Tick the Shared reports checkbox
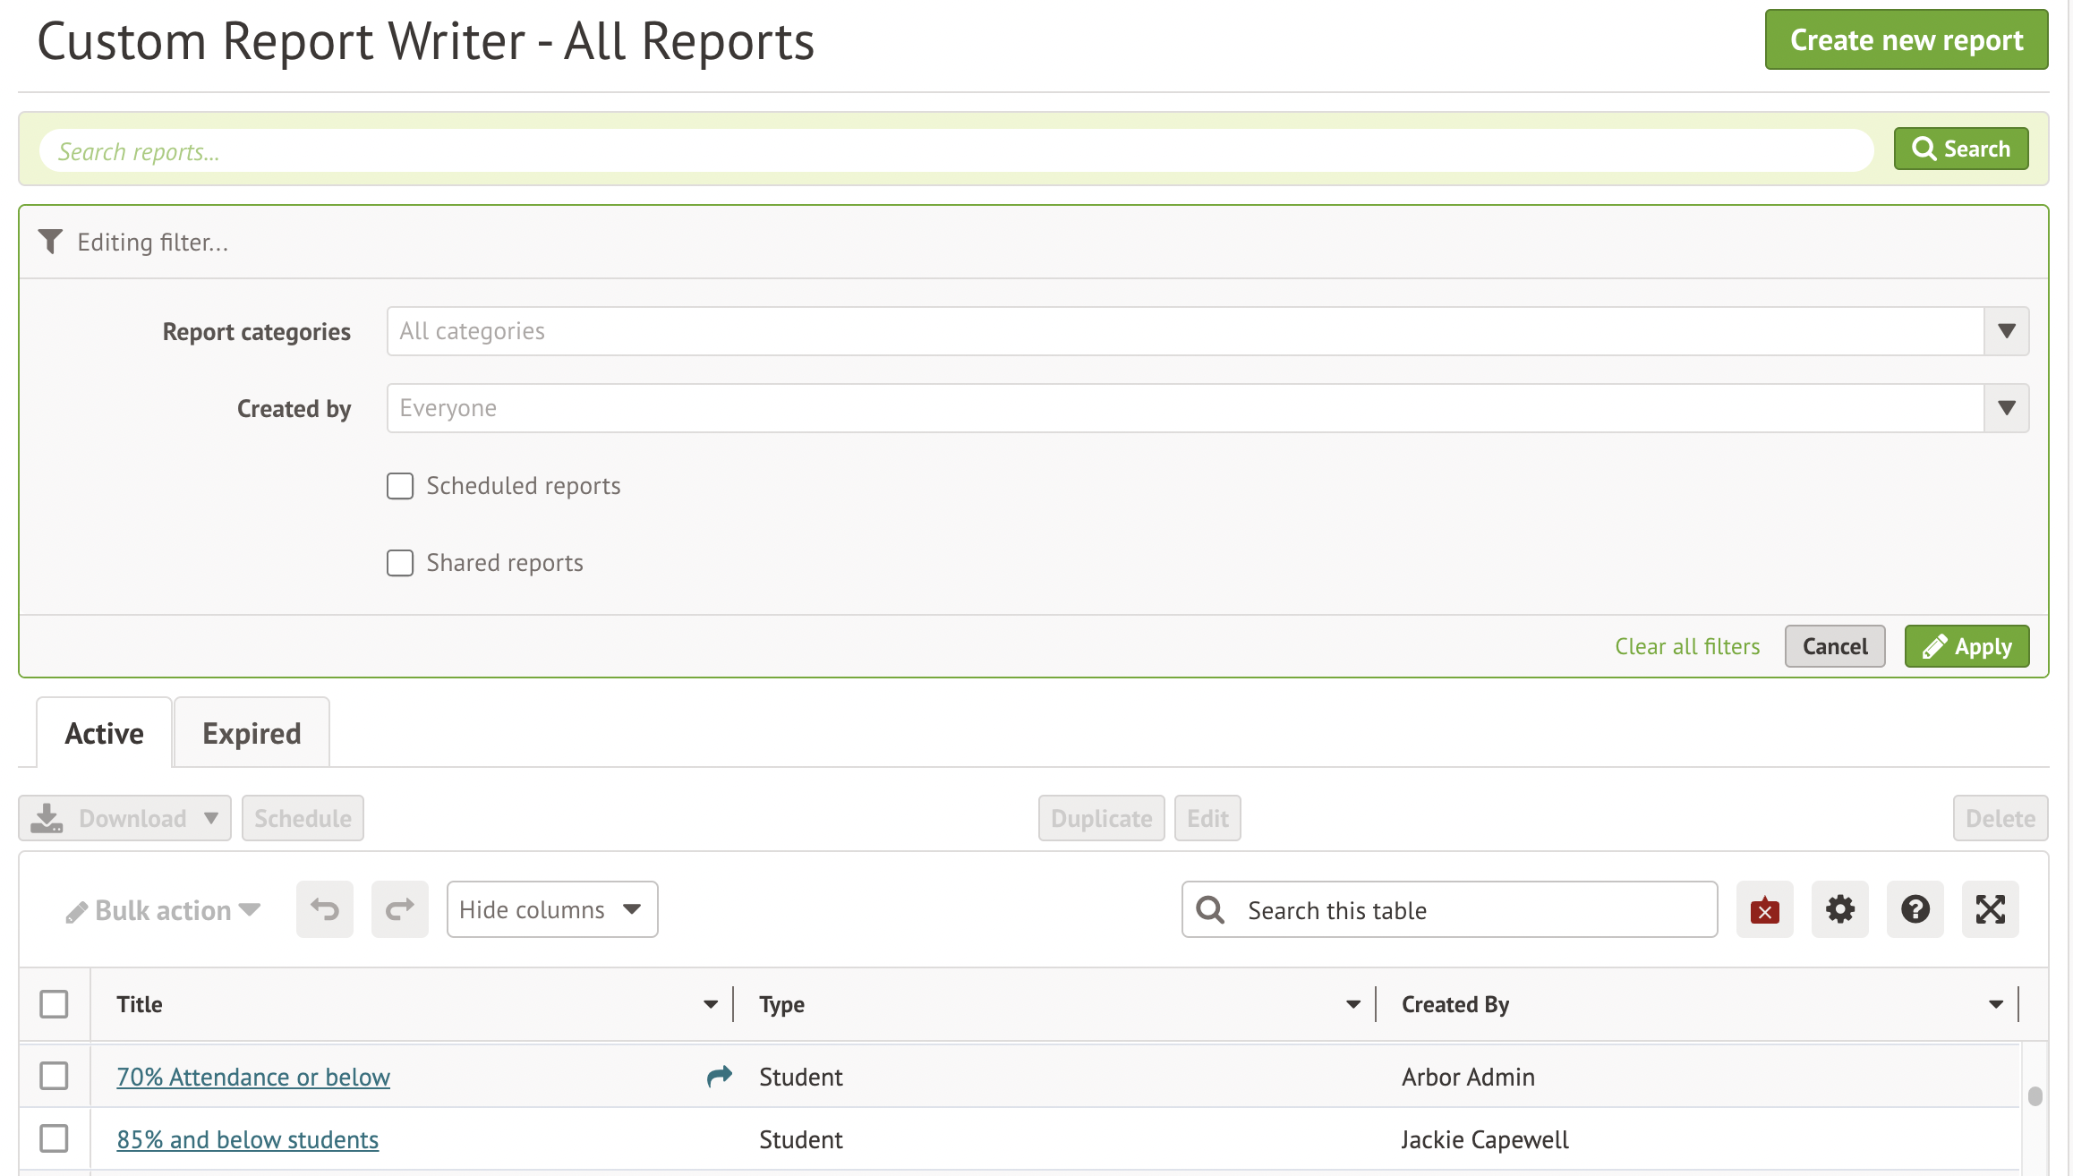 pos(400,563)
